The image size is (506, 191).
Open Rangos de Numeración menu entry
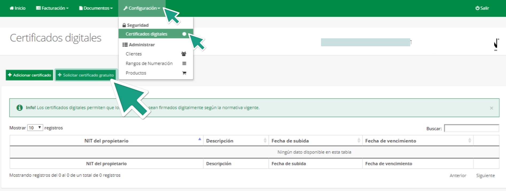156,63
